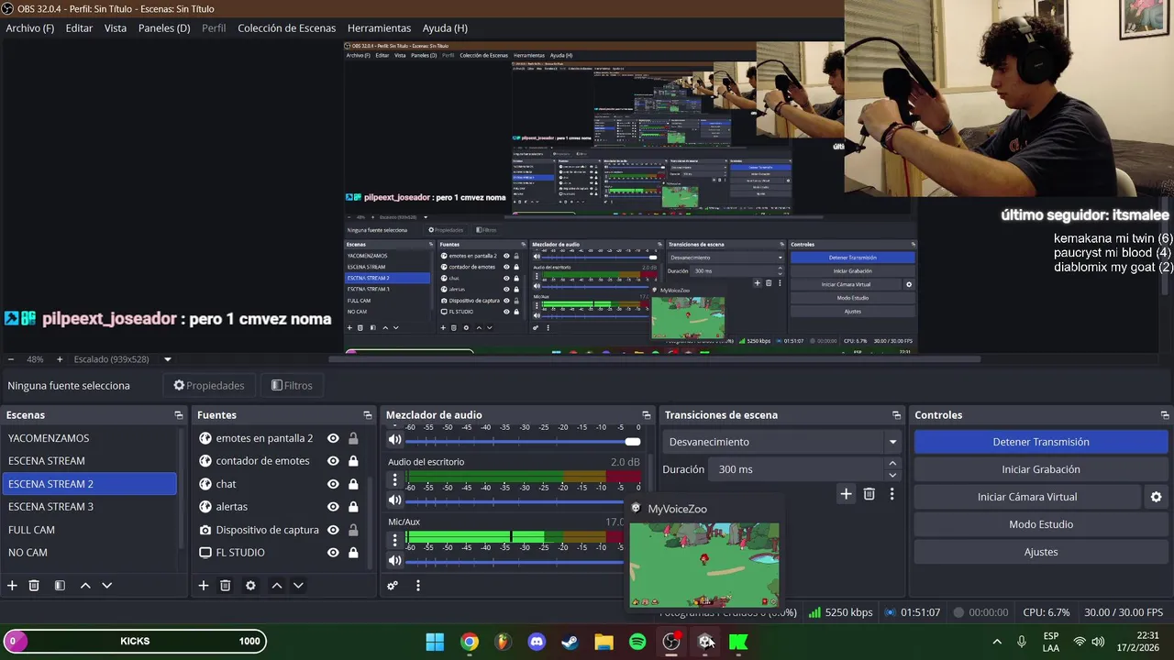Viewport: 1174px width, 660px height.
Task: Click the Mic/Aux volume slider
Action: 515,562
